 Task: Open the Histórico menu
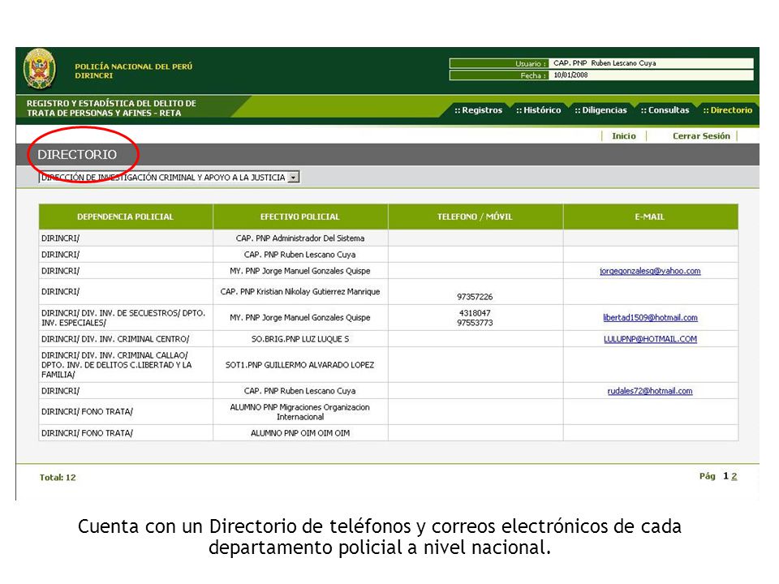pyautogui.click(x=539, y=110)
